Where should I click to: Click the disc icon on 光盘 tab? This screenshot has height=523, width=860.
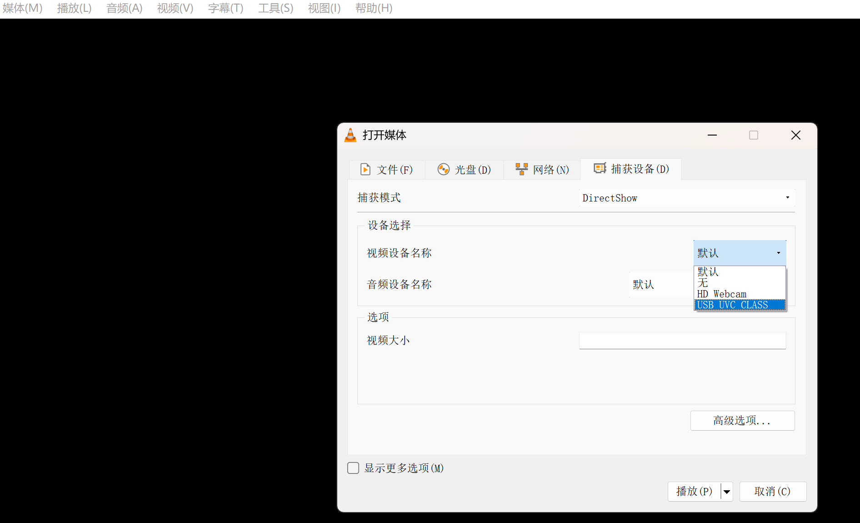tap(443, 170)
